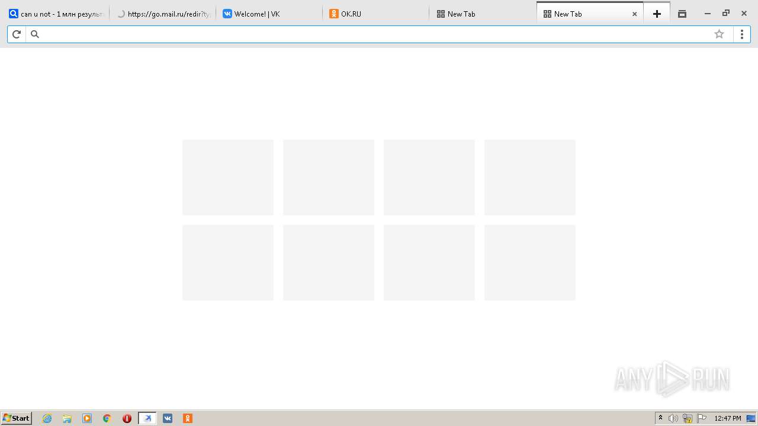Open the volume speaker tray icon
Image resolution: width=758 pixels, height=426 pixels.
click(673, 418)
